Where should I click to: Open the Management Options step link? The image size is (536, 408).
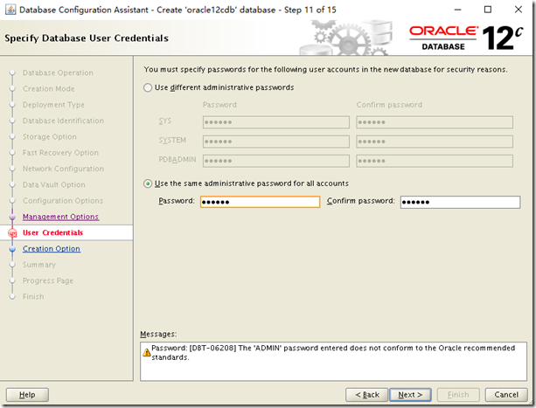coord(61,217)
